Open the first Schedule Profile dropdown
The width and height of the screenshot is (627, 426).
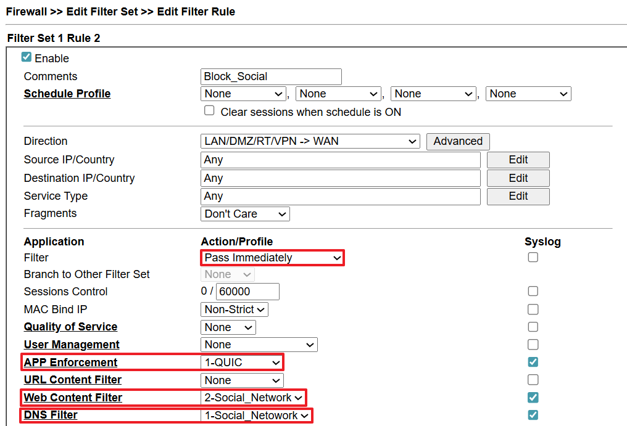coord(243,94)
